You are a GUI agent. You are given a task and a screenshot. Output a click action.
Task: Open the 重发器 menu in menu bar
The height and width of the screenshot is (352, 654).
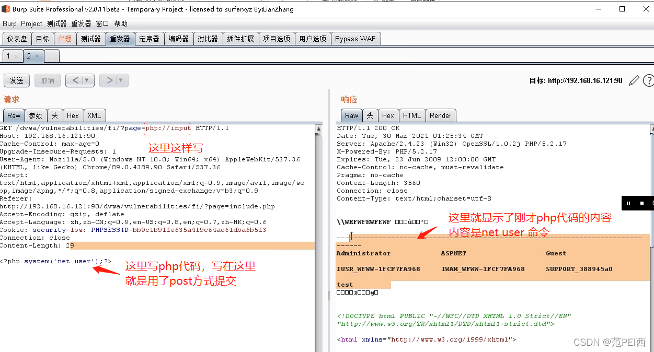(x=82, y=24)
